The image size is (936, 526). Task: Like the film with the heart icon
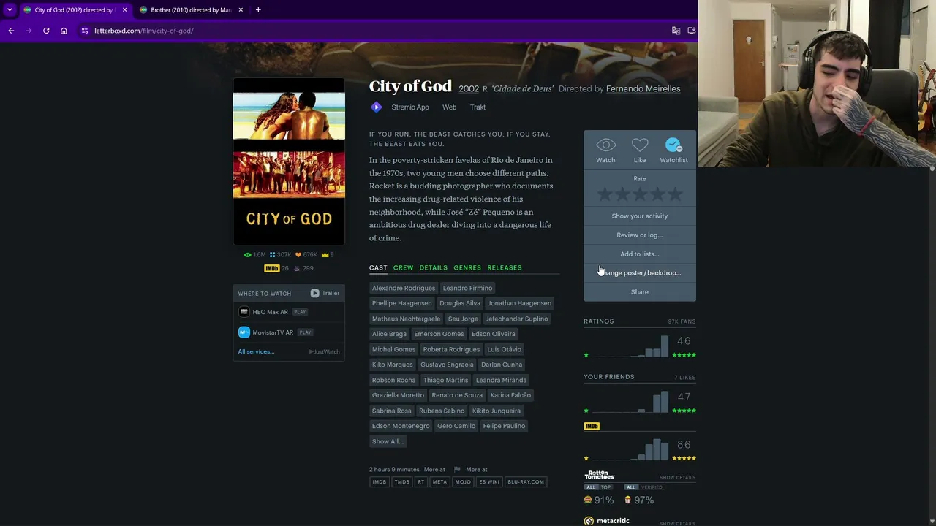tap(640, 145)
